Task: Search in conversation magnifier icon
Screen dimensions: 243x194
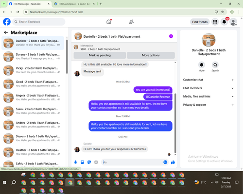Action: pos(215,65)
